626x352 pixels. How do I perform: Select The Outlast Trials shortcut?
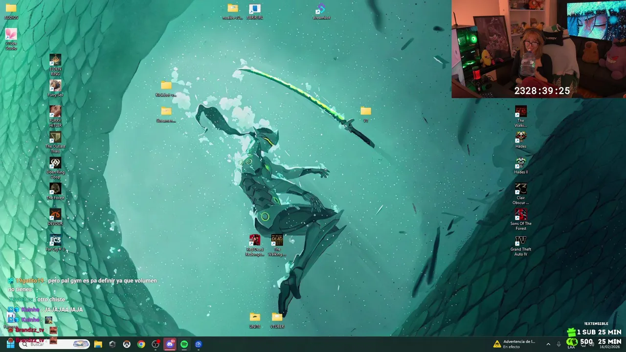coord(55,142)
